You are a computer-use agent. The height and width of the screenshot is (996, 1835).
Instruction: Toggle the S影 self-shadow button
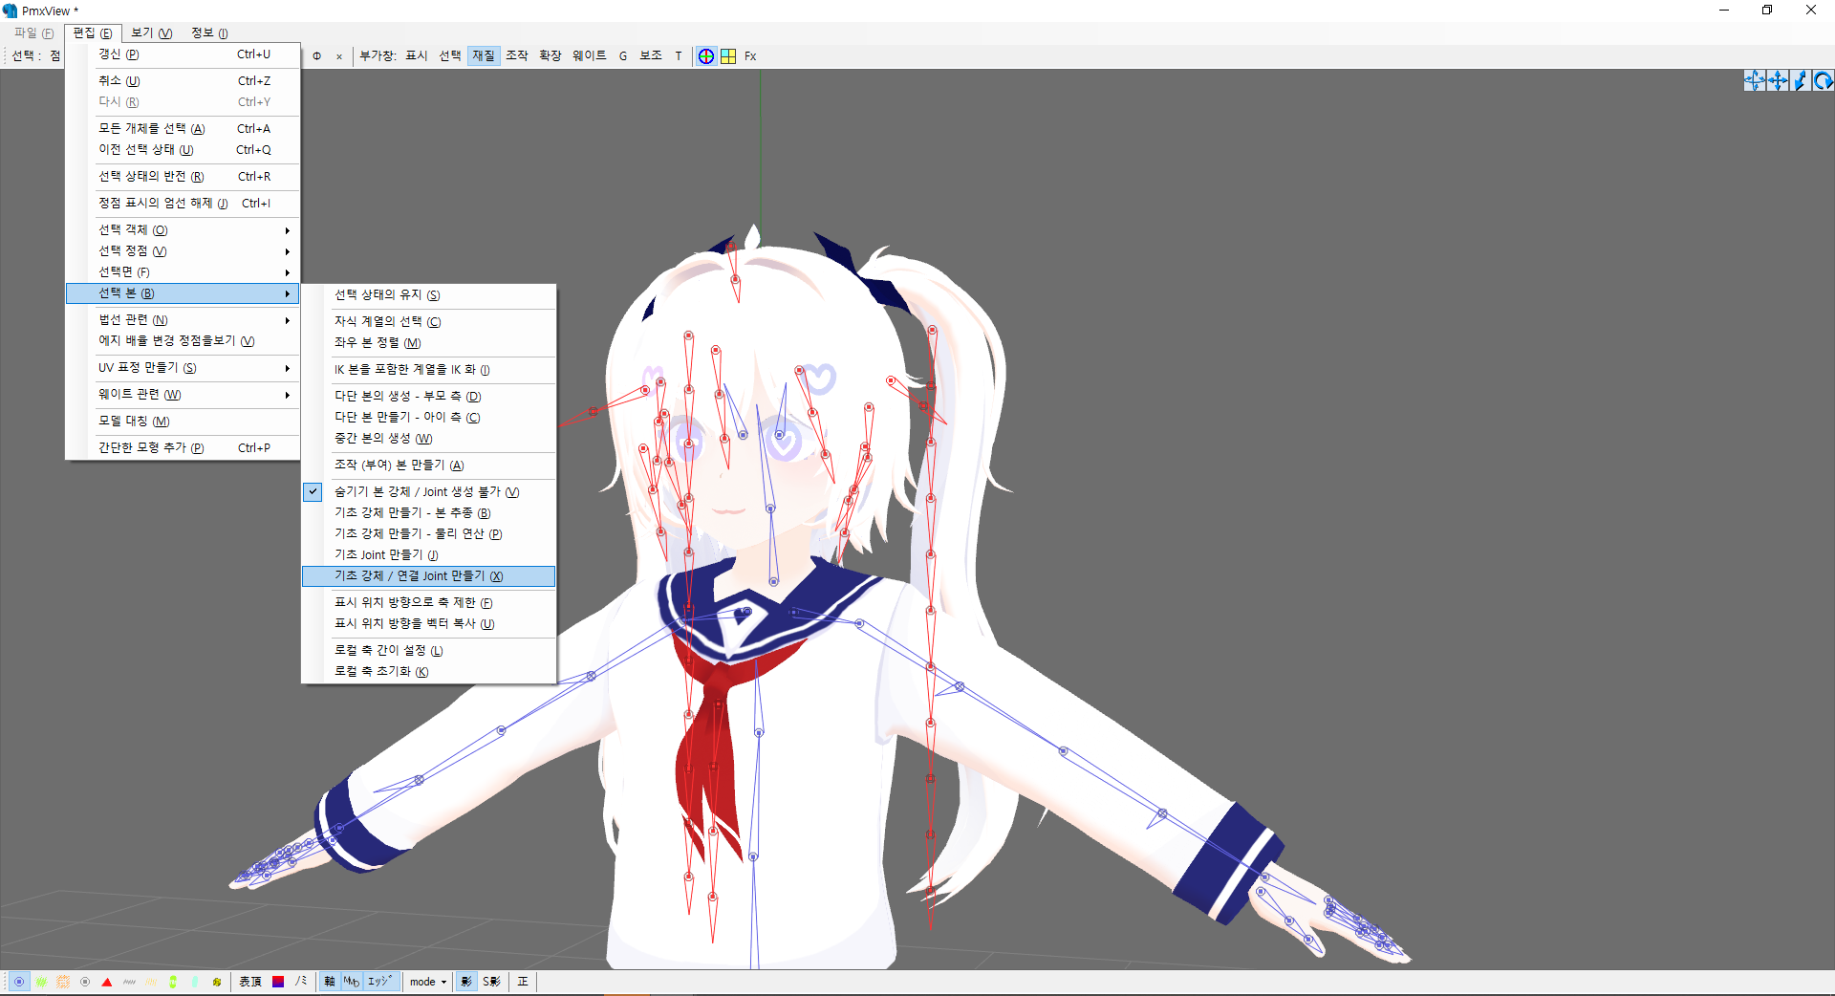click(x=492, y=982)
